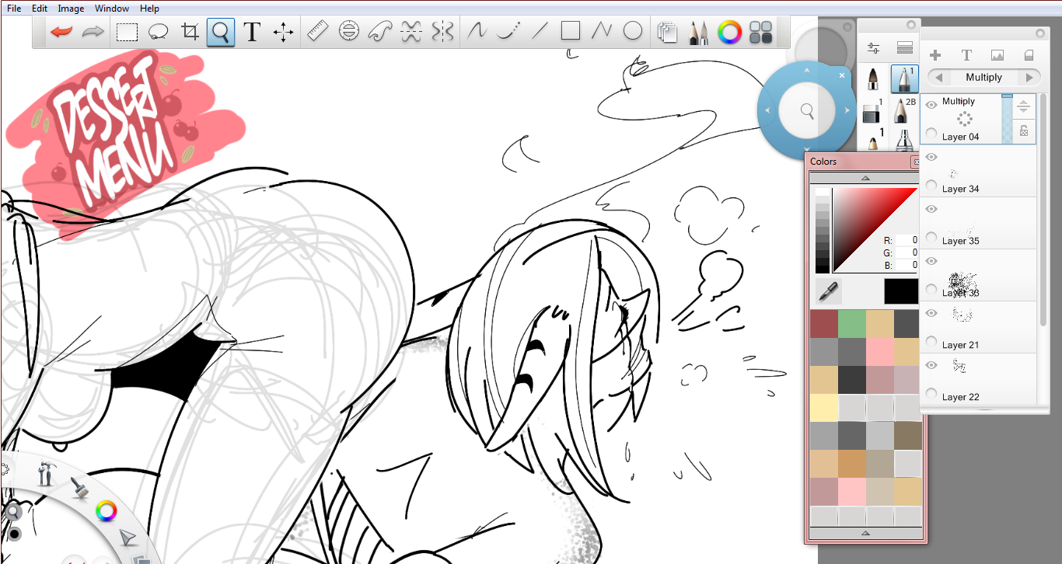Open the Brush Palette from the toolbar

tap(698, 32)
